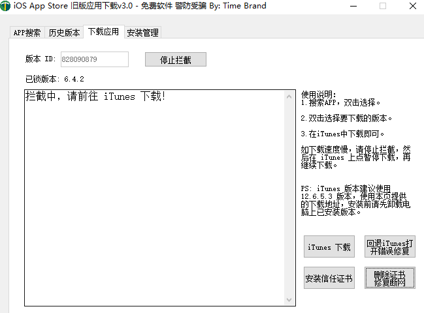Click the 安装信任证书 button
Screen dimensions: 424x313
pyautogui.click(x=329, y=278)
